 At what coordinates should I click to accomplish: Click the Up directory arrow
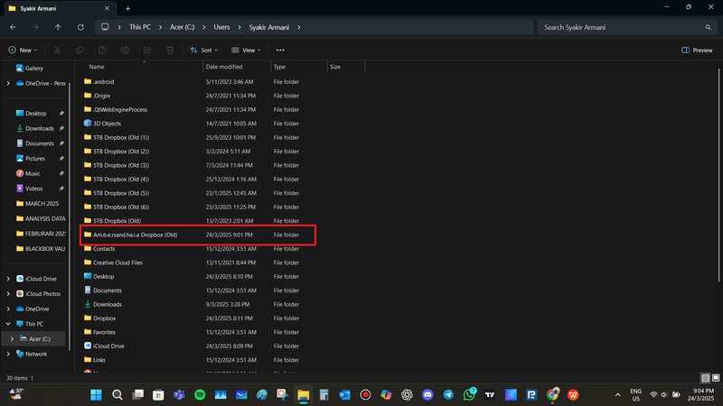58,27
